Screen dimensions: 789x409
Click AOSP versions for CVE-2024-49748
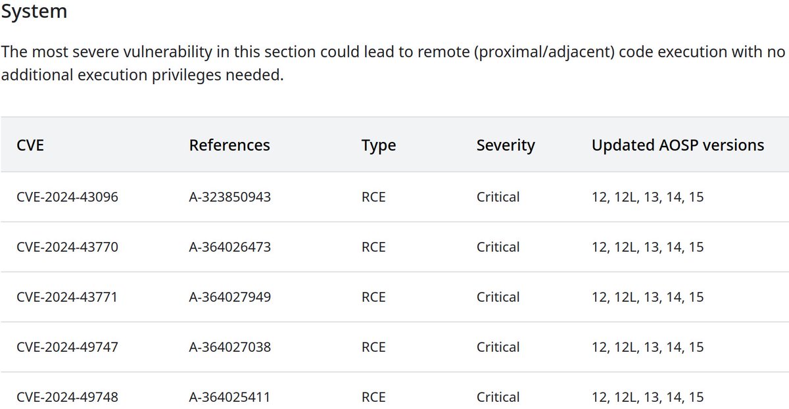click(x=648, y=397)
